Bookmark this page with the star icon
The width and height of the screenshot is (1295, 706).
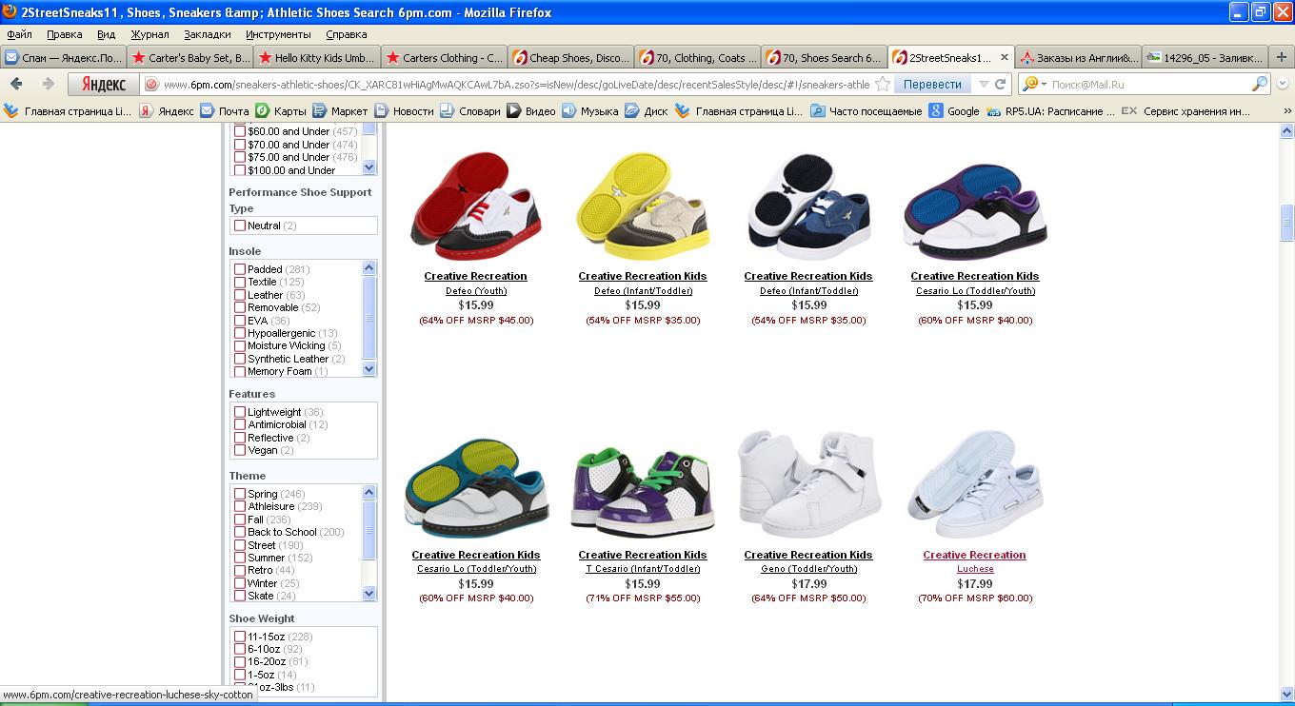point(883,84)
